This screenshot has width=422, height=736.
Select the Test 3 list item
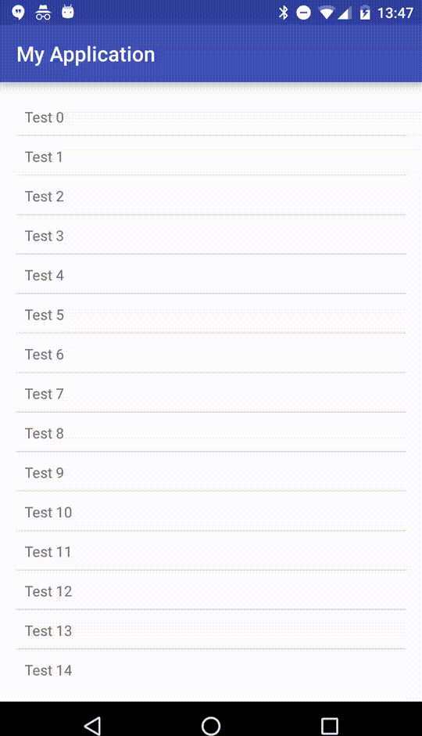[211, 235]
